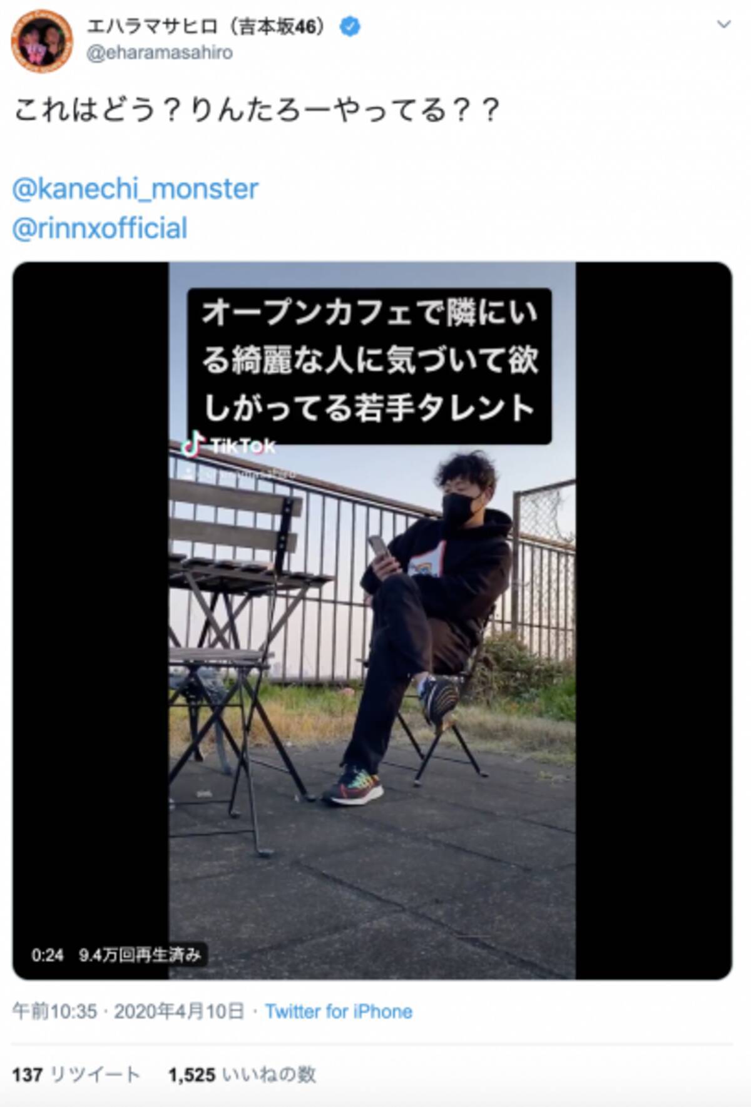Open the @rinnxofficial mention link
This screenshot has width=751, height=1107.
pos(100,228)
